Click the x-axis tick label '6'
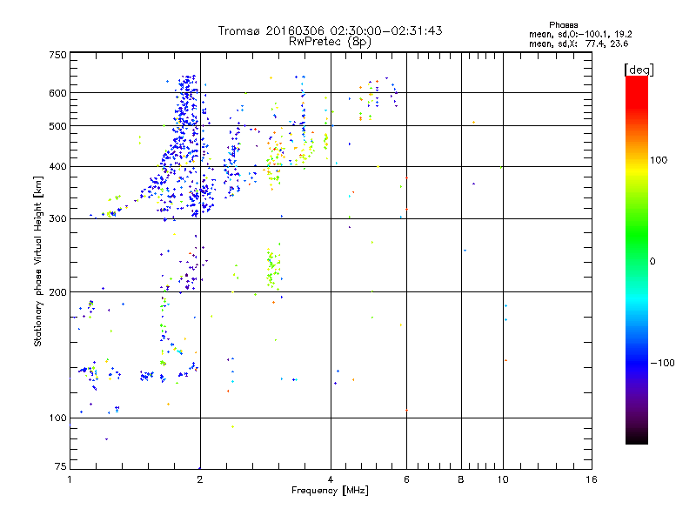 pyautogui.click(x=406, y=479)
